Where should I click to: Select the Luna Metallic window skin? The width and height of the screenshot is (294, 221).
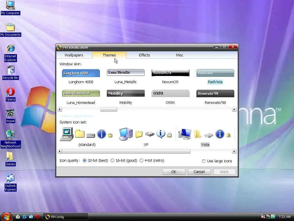126,77
